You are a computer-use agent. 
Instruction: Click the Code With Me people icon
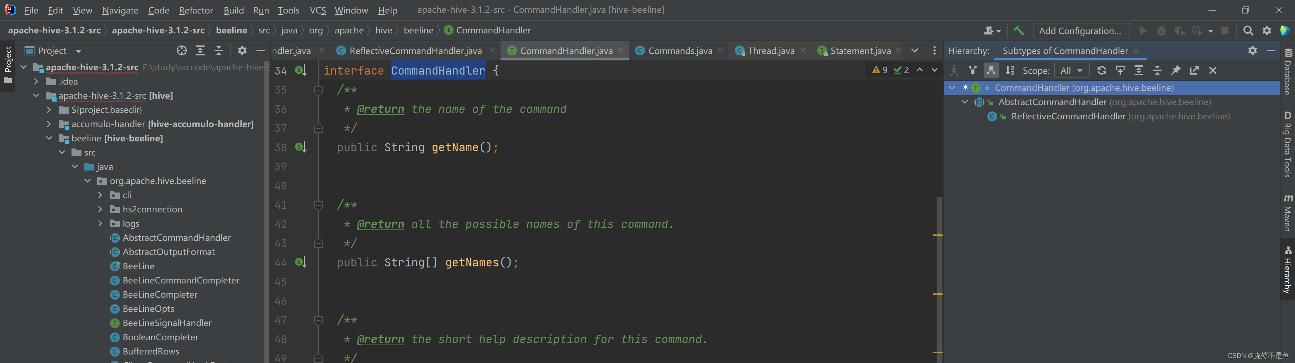[x=992, y=31]
